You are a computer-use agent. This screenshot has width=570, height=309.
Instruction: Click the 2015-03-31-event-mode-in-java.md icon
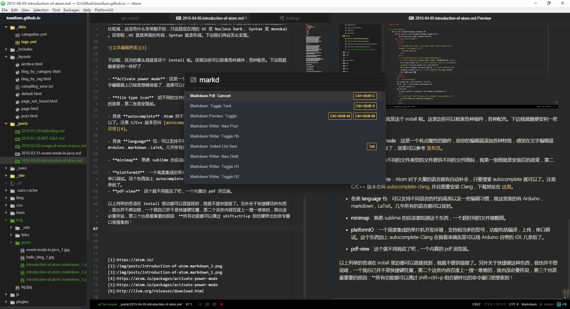tap(18, 154)
